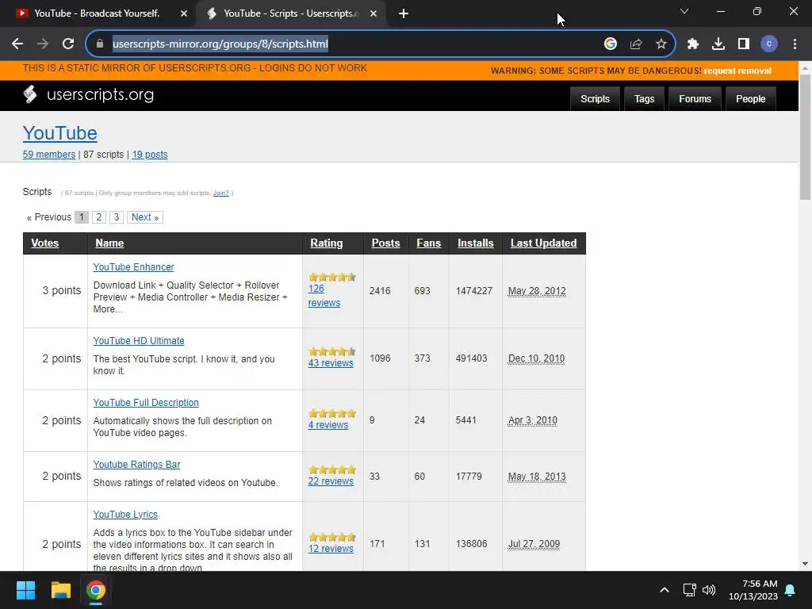Switch to YouTube - Broadcast Yourself tab
Viewport: 812px width, 609px height.
pos(96,13)
